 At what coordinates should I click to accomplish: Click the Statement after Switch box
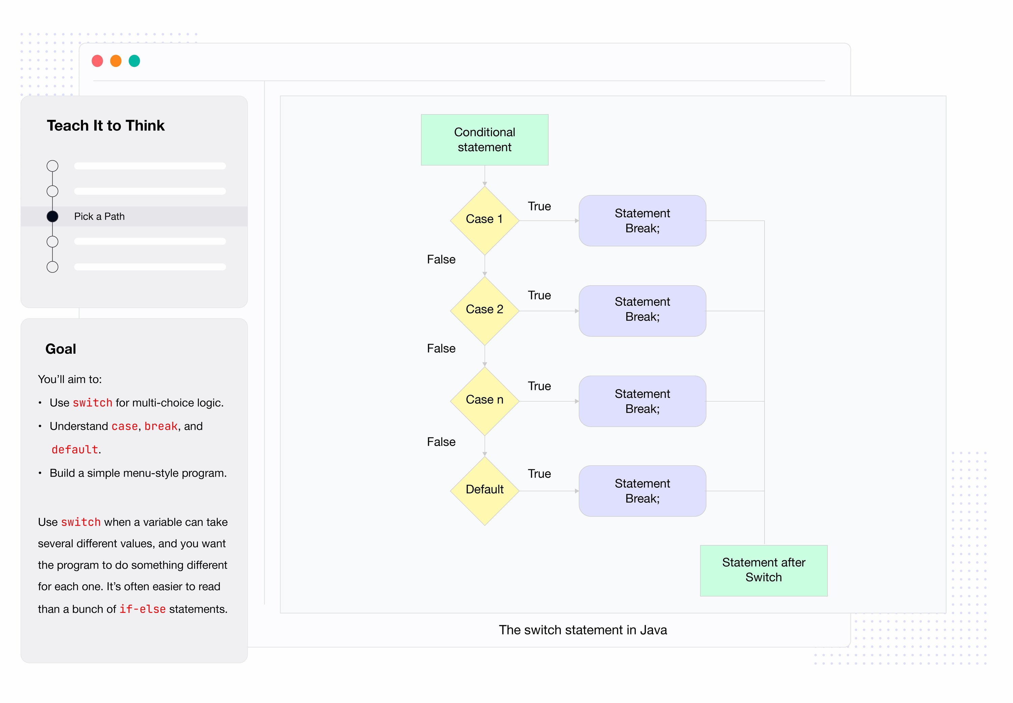763,571
